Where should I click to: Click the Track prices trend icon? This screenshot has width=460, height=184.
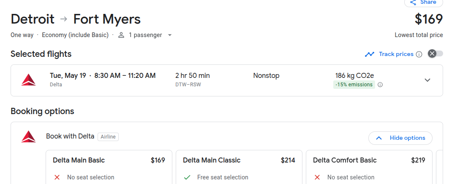coord(370,54)
